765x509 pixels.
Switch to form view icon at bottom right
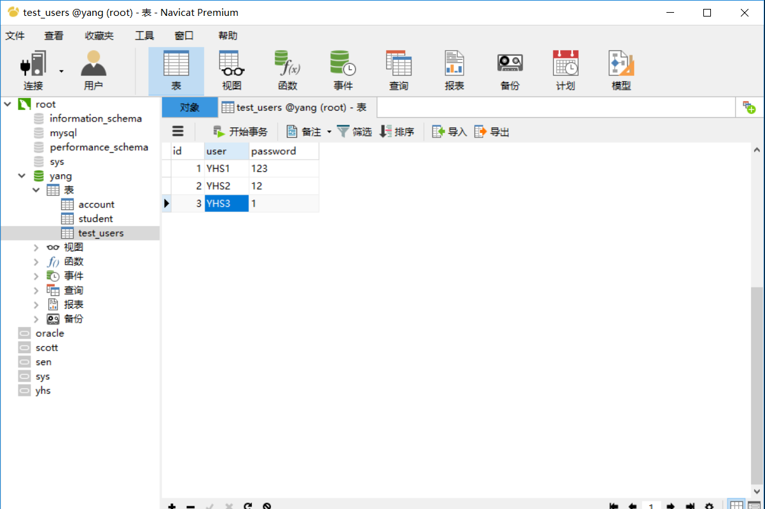coord(754,505)
